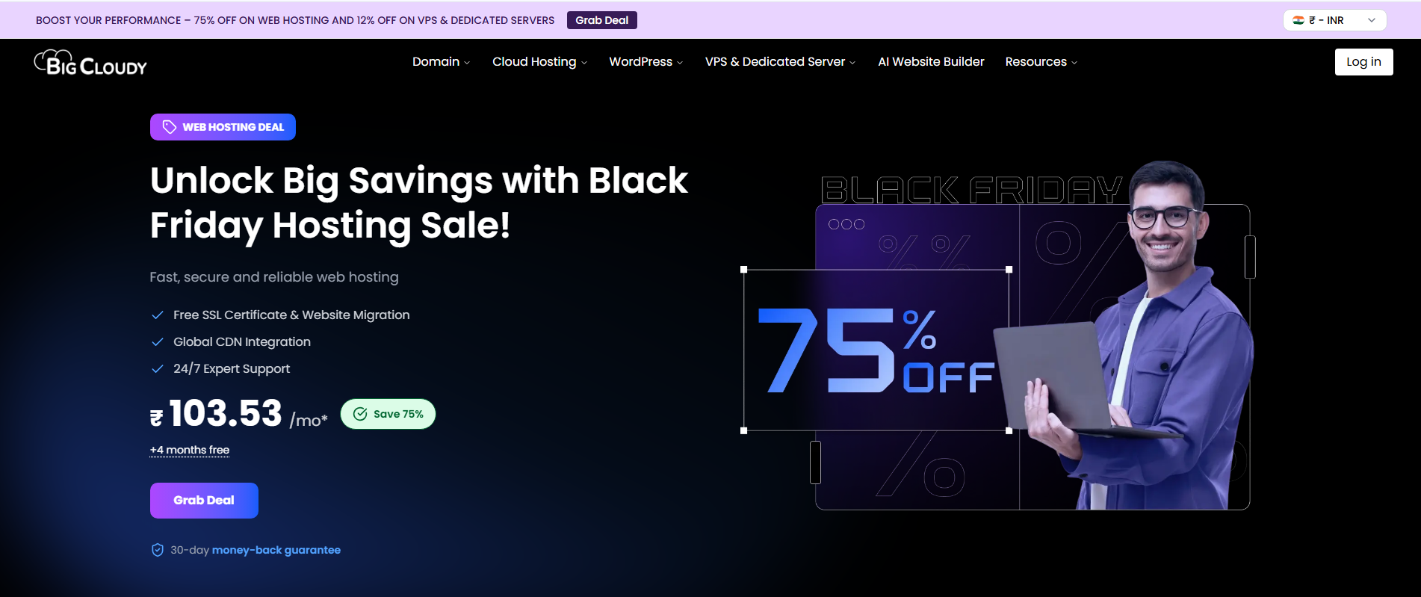
Task: Expand the Resources menu
Action: tap(1041, 62)
